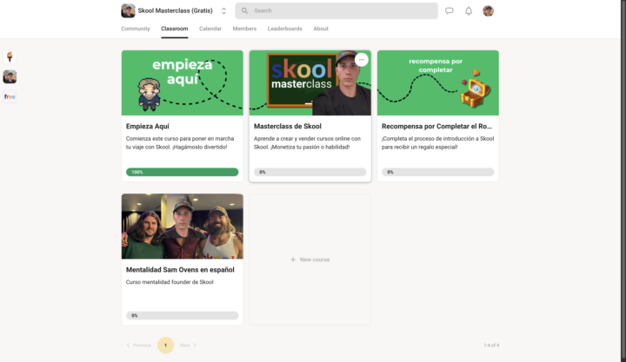This screenshot has height=362, width=626.
Task: Click 'Recompensa por Completar el Ro...' title
Action: [436, 127]
